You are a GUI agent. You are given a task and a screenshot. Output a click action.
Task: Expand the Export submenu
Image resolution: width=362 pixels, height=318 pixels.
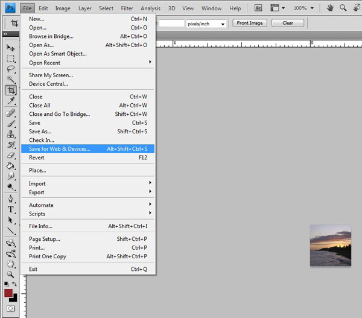click(x=87, y=192)
